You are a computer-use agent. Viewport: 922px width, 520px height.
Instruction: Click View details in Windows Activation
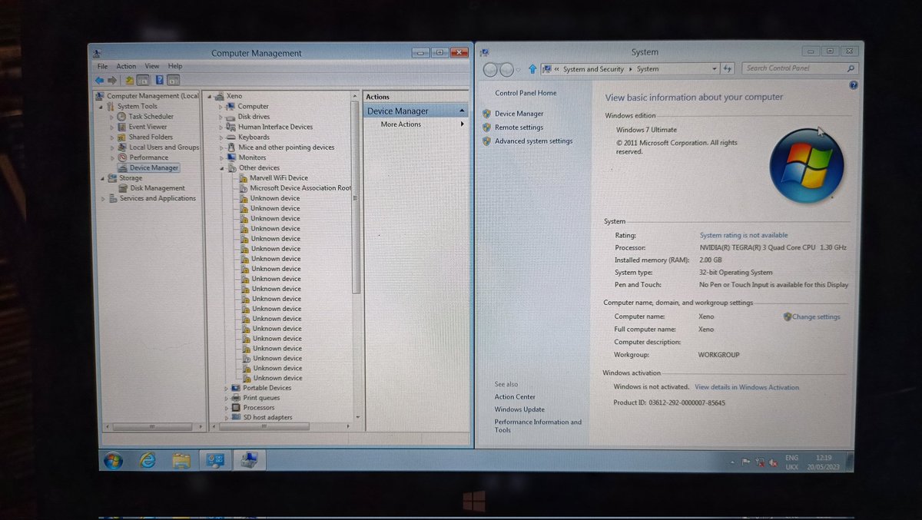(746, 387)
